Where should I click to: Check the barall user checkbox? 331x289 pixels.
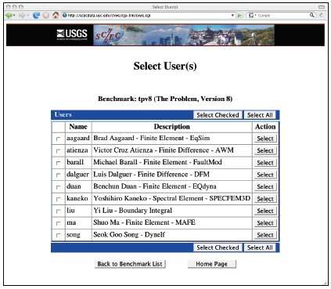[x=58, y=163]
